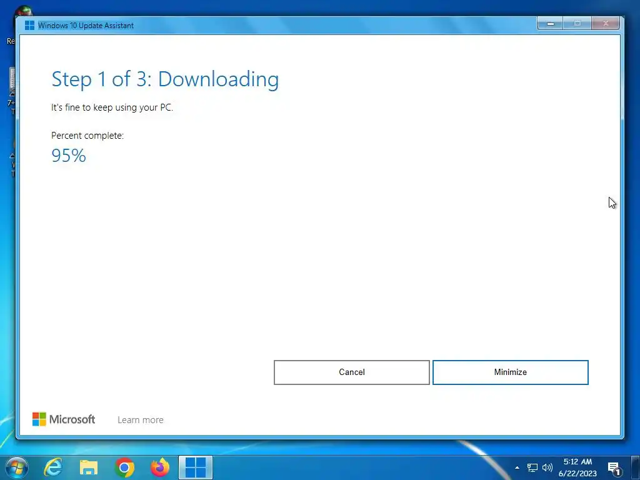Click the 95% progress value
Image resolution: width=640 pixels, height=480 pixels.
pyautogui.click(x=69, y=156)
